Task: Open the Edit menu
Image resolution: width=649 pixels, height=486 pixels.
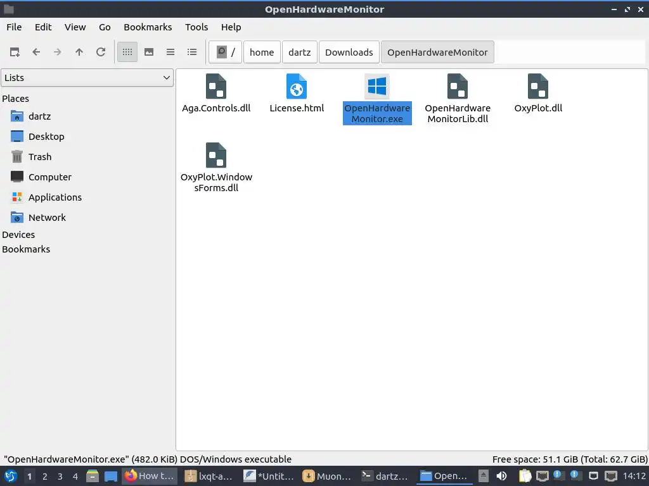Action: (43, 27)
